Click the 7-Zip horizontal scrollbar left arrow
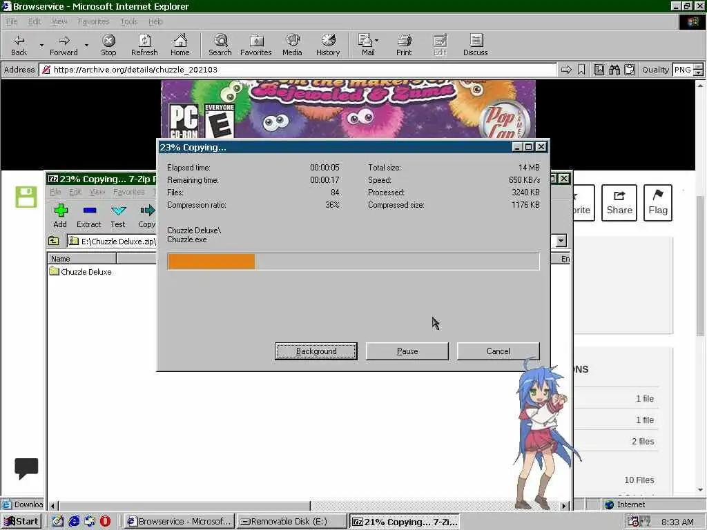This screenshot has width=707, height=530. coord(53,506)
